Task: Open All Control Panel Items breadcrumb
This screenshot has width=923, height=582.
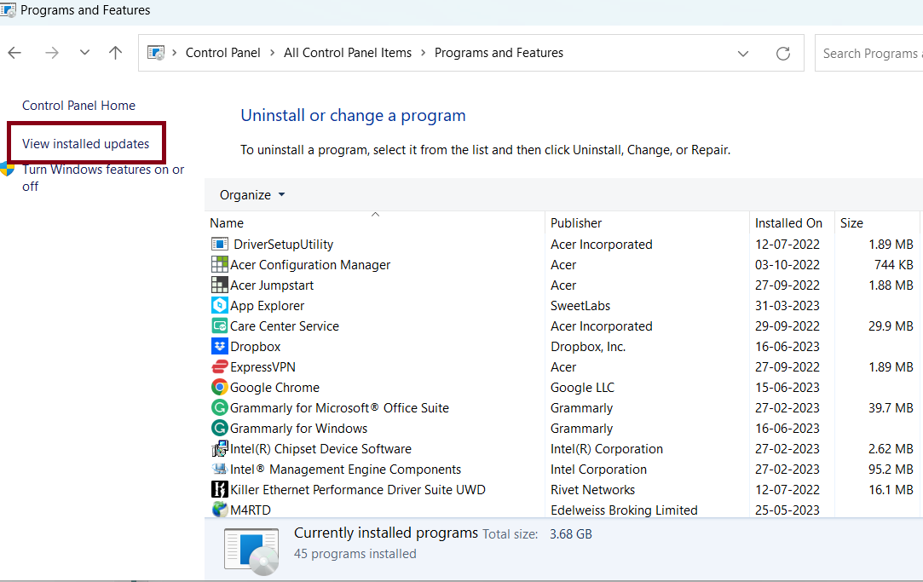Action: [348, 53]
